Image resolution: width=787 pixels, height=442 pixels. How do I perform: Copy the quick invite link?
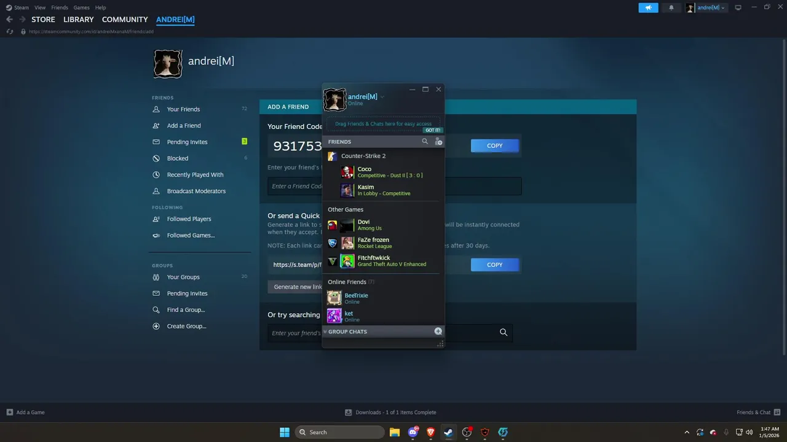(x=495, y=265)
